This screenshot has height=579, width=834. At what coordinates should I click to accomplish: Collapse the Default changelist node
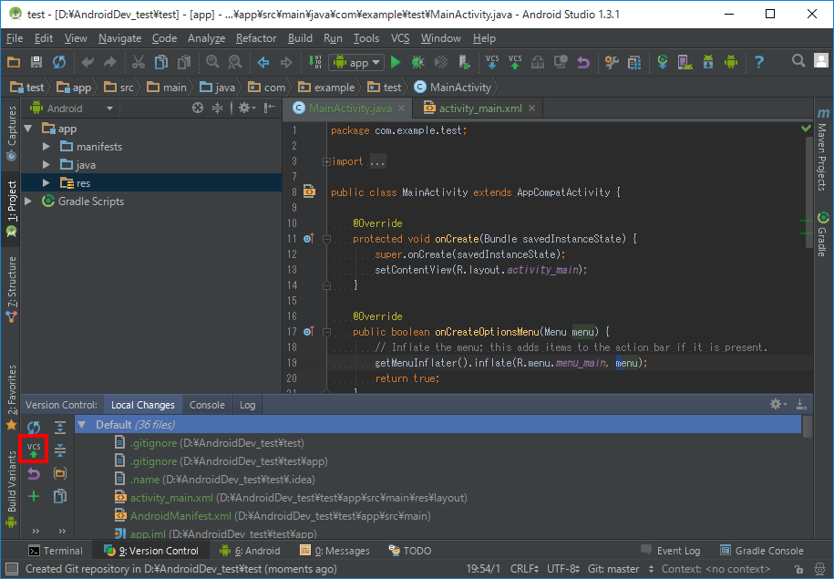[x=83, y=425]
